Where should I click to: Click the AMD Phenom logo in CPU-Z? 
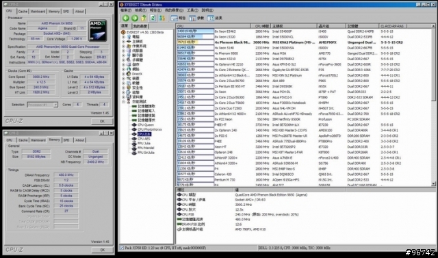pos(98,30)
